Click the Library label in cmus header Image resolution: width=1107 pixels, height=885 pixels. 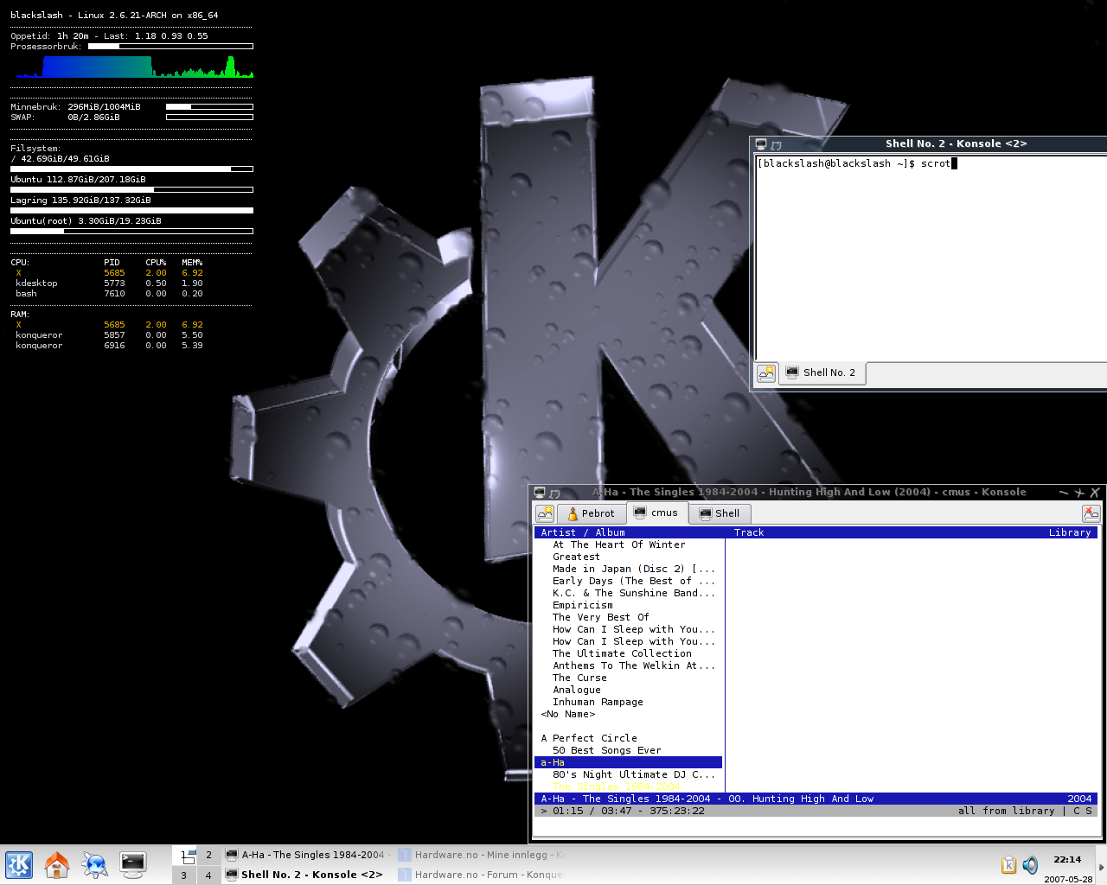pos(1070,532)
